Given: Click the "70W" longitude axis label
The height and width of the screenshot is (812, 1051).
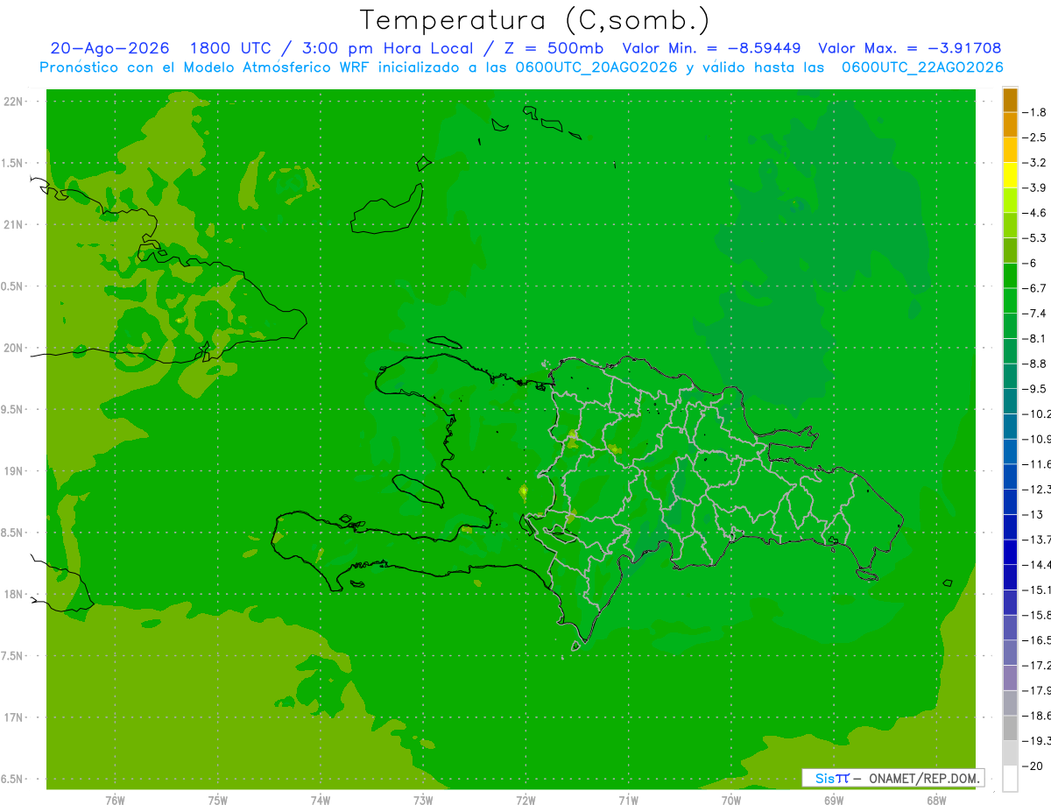Looking at the screenshot, I should pyautogui.click(x=731, y=801).
